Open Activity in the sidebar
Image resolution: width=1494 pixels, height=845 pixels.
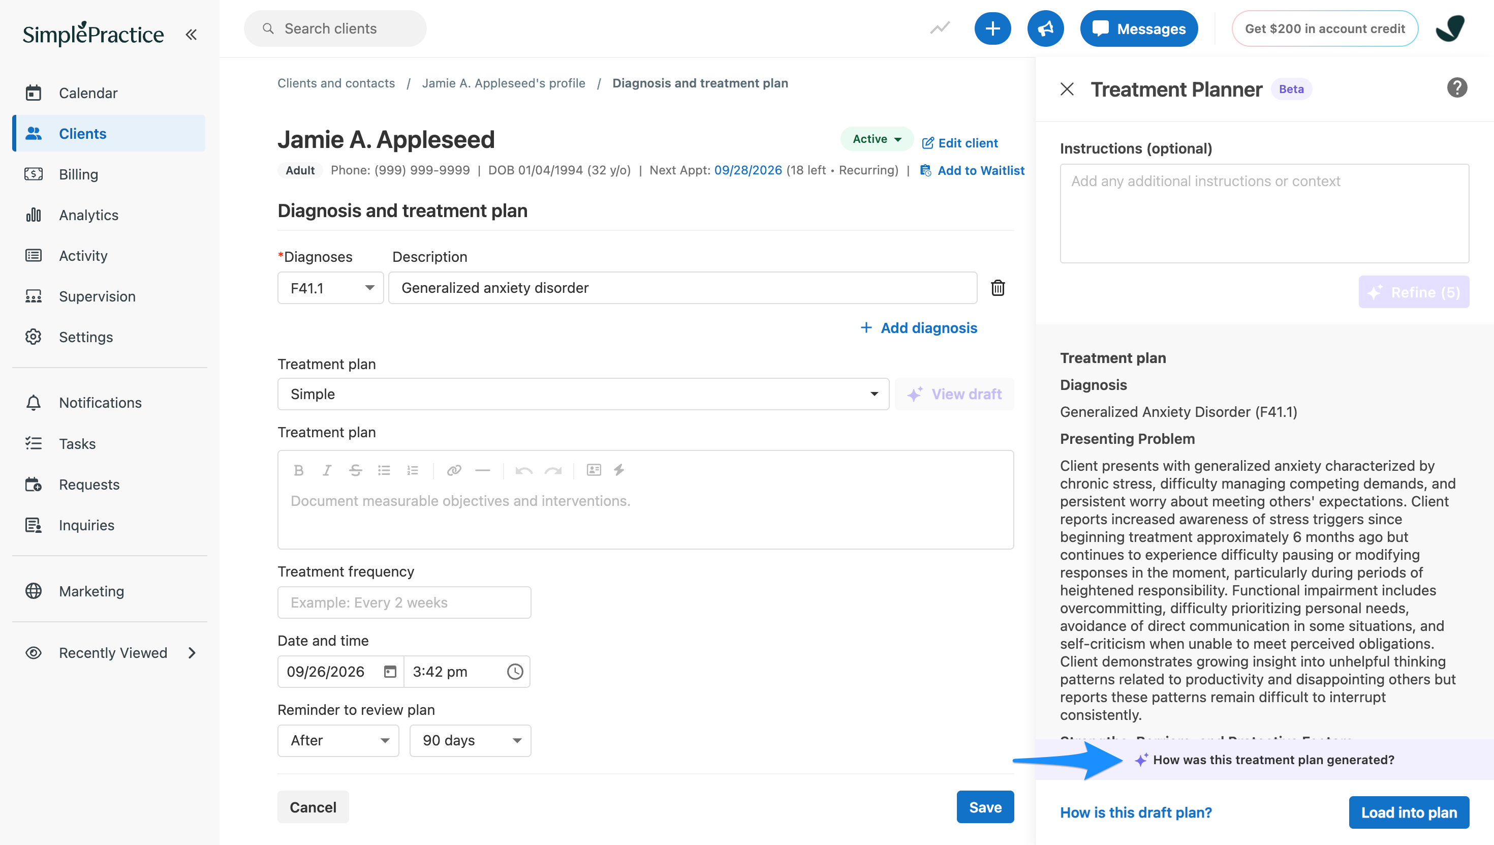tap(109, 255)
